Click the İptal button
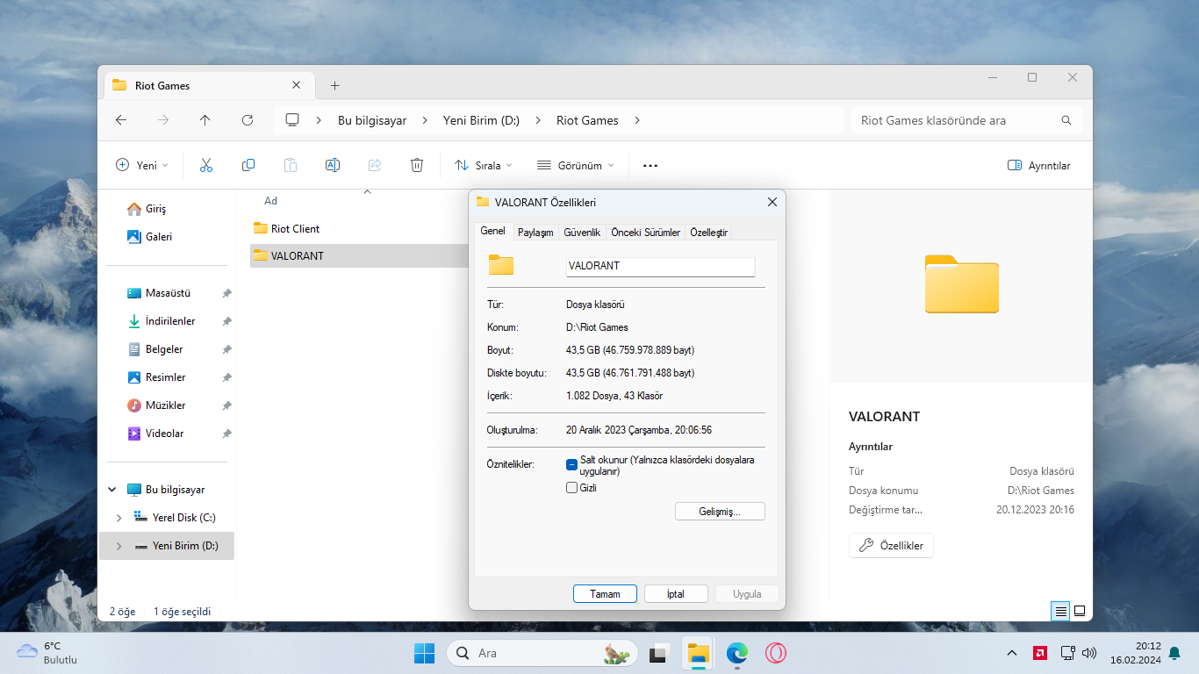Screen dimensions: 1199x674 click(x=676, y=593)
